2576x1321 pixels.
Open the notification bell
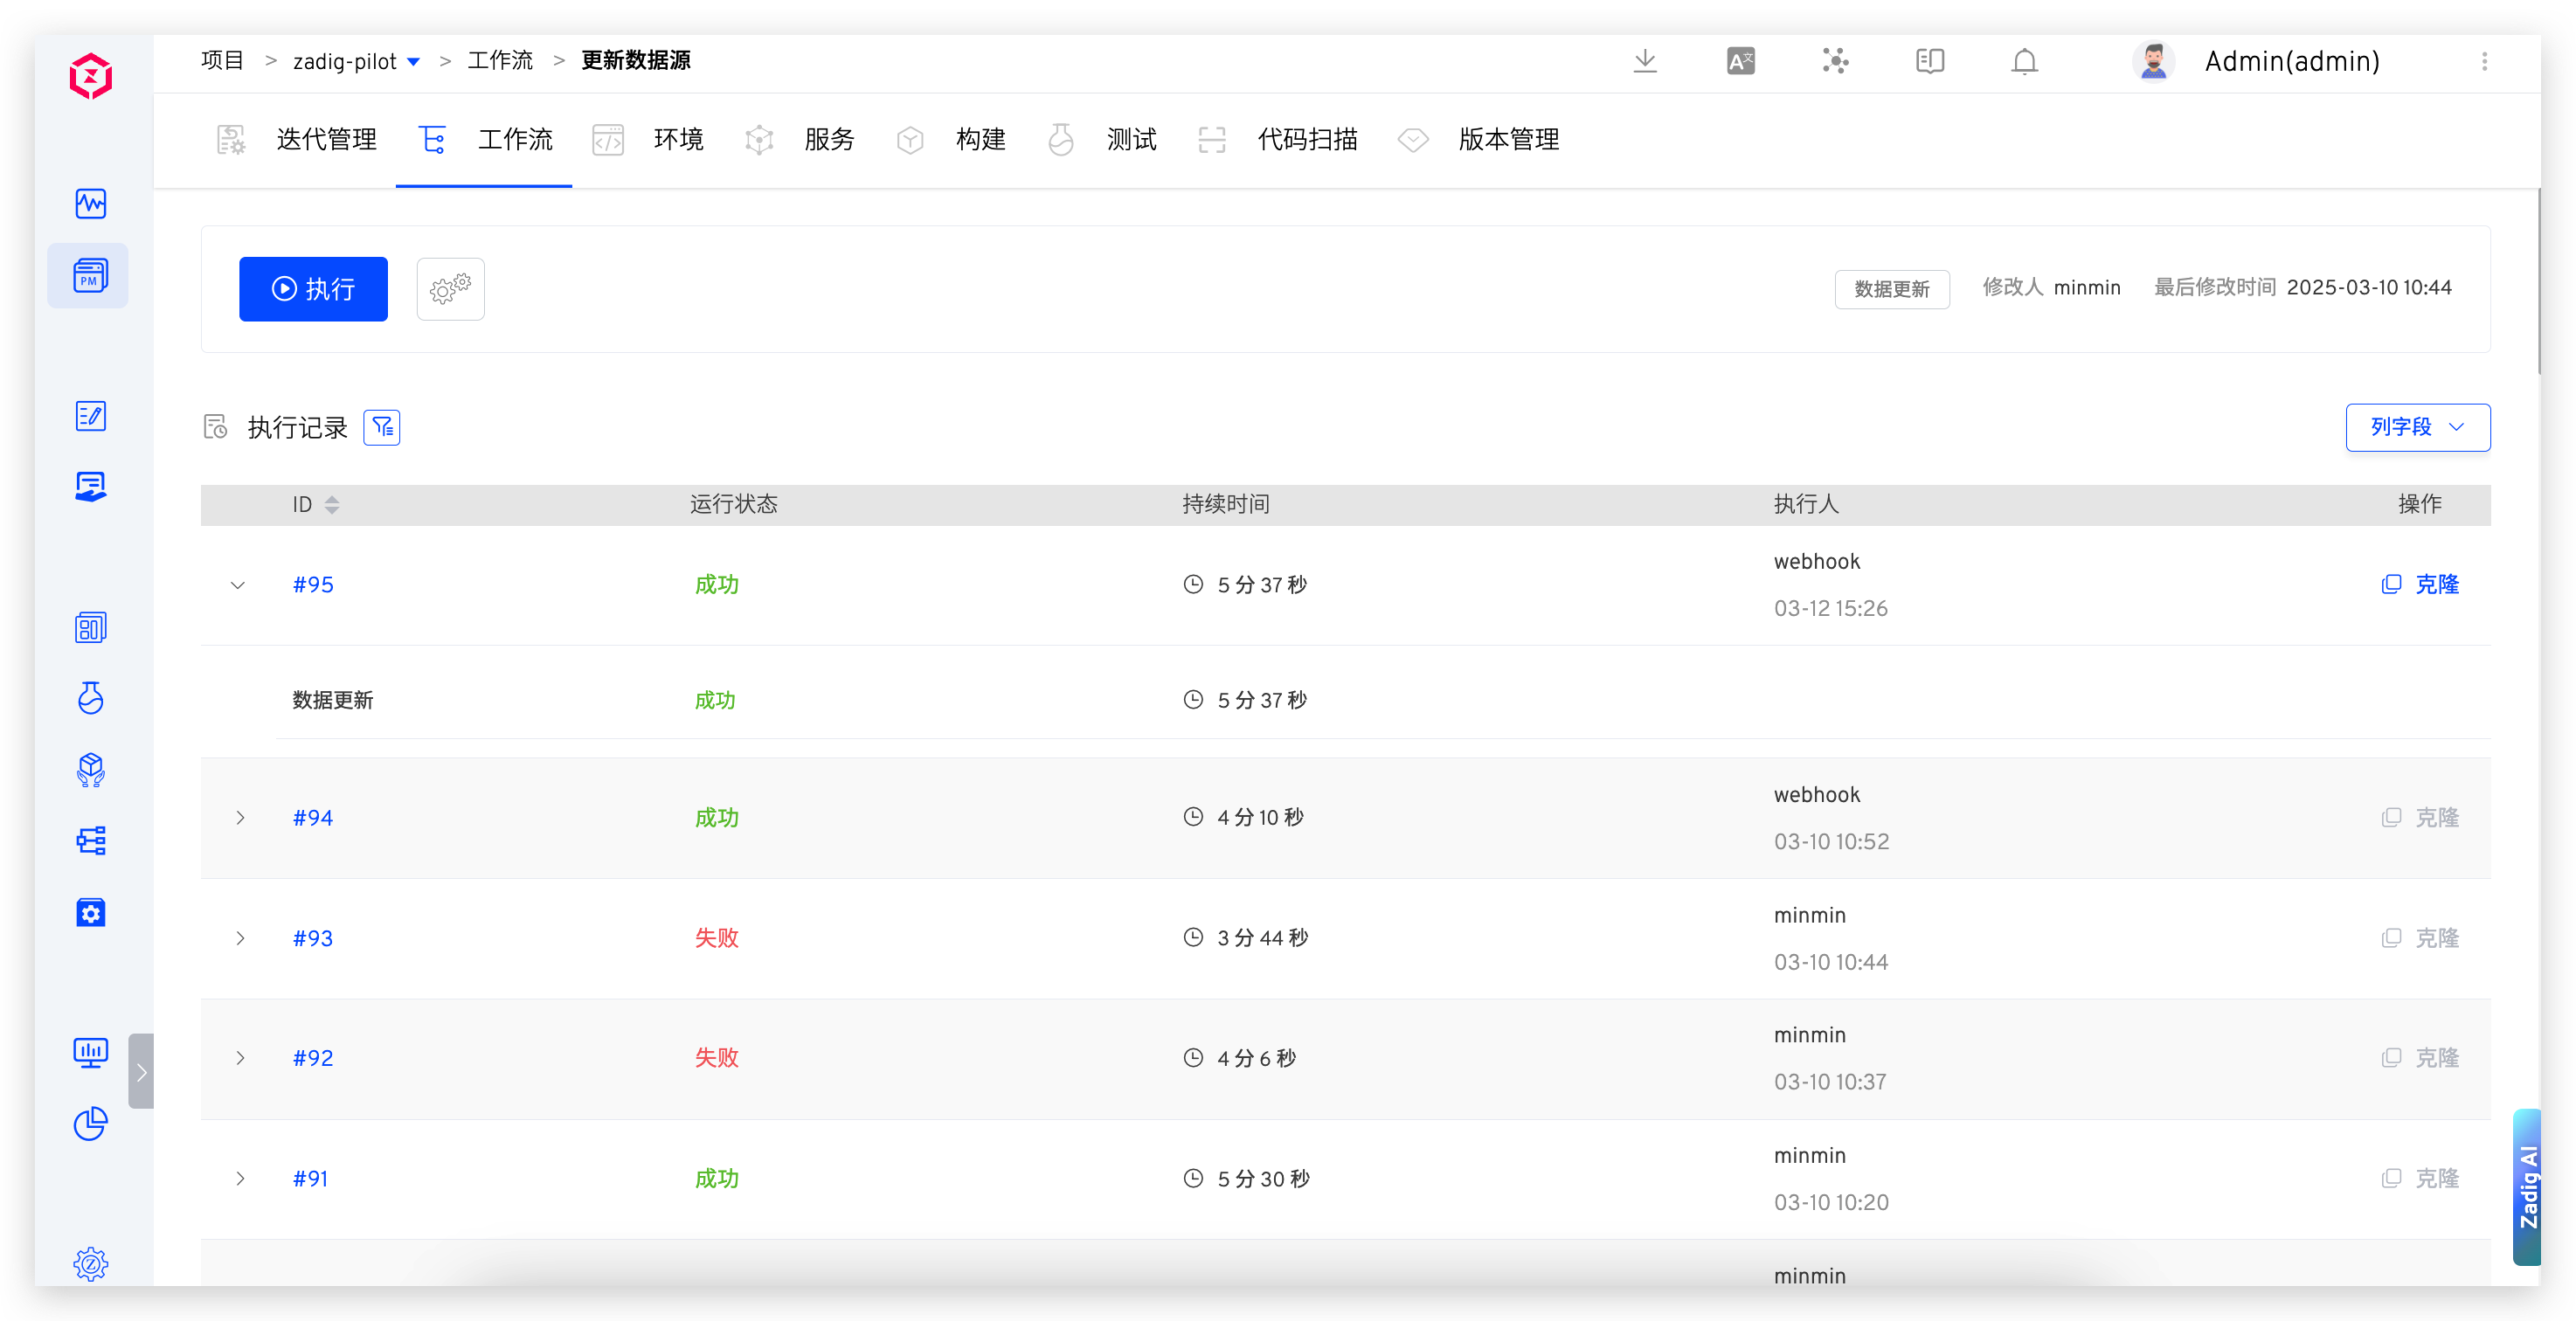pyautogui.click(x=2024, y=62)
